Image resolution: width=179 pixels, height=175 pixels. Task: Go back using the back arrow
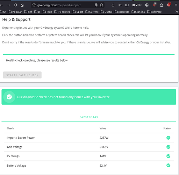(2, 5)
